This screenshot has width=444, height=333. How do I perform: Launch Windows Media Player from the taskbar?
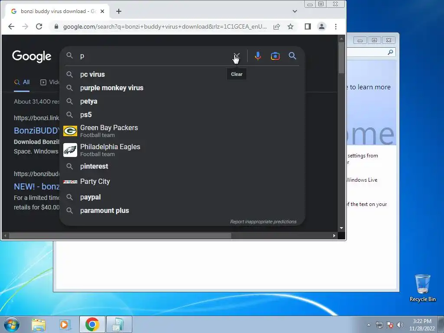coord(65,325)
